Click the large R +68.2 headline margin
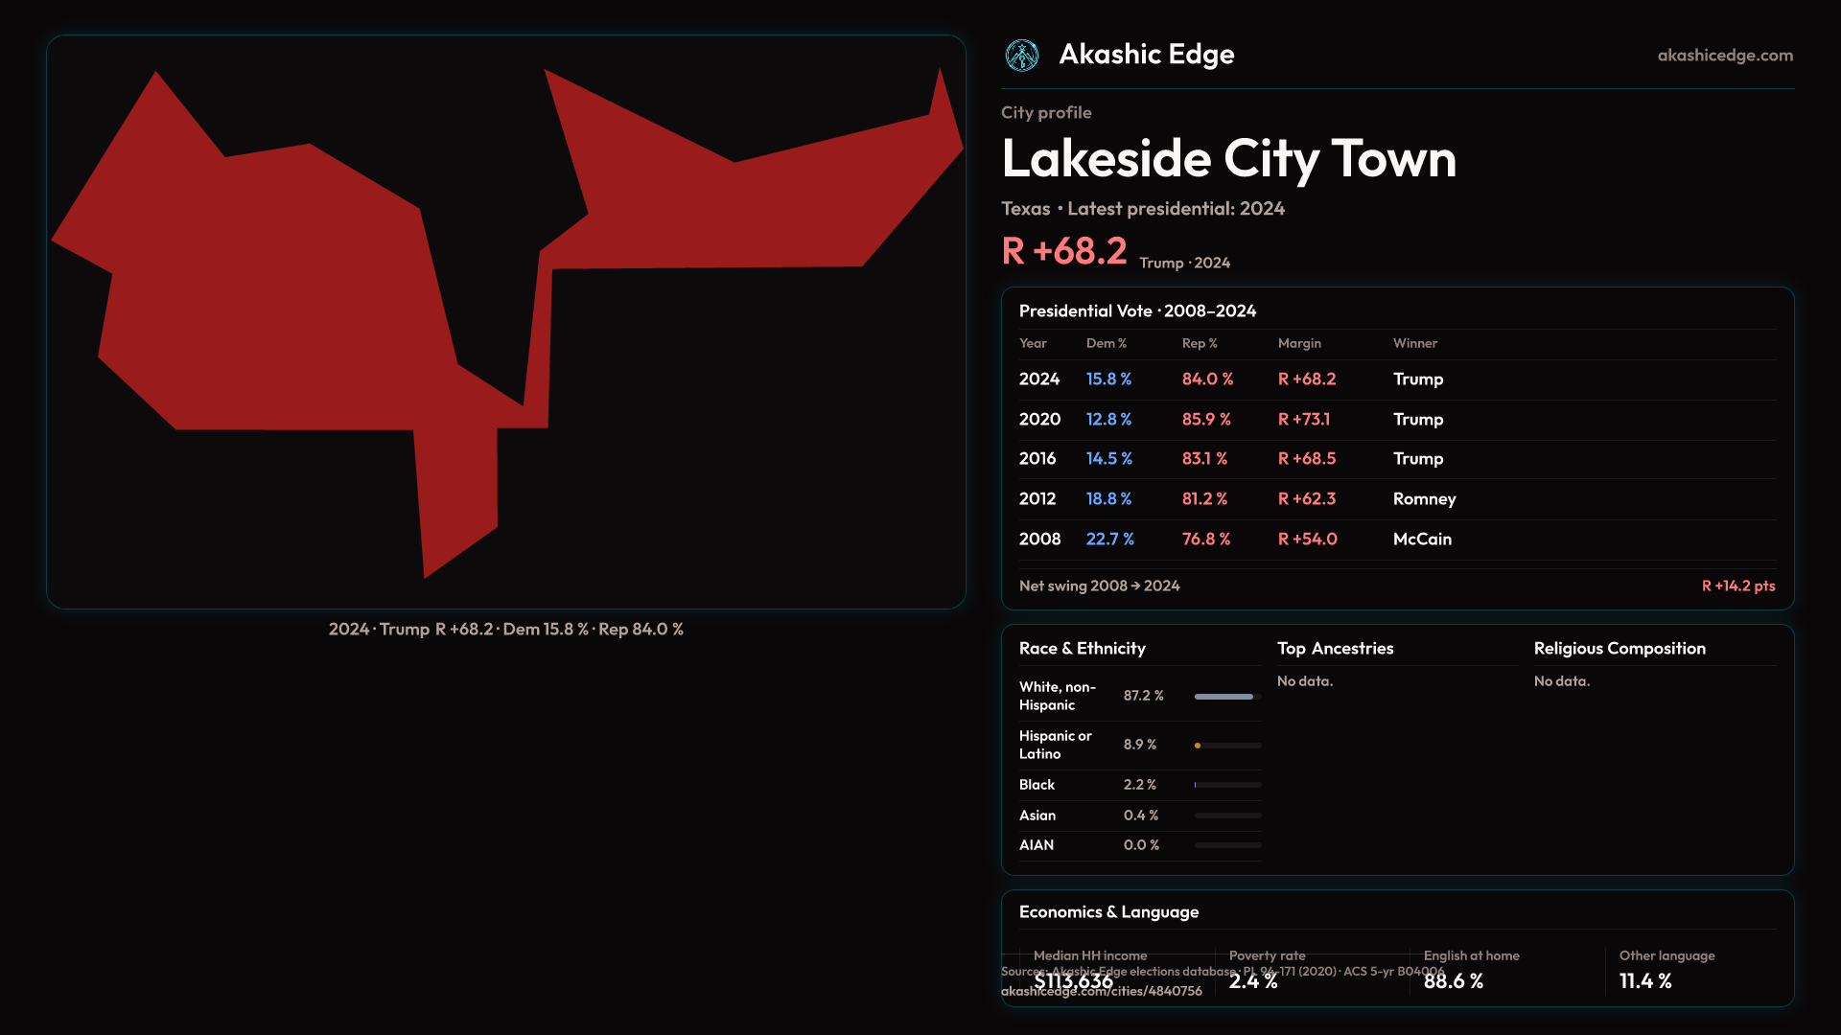The width and height of the screenshot is (1841, 1035). coord(1063,252)
